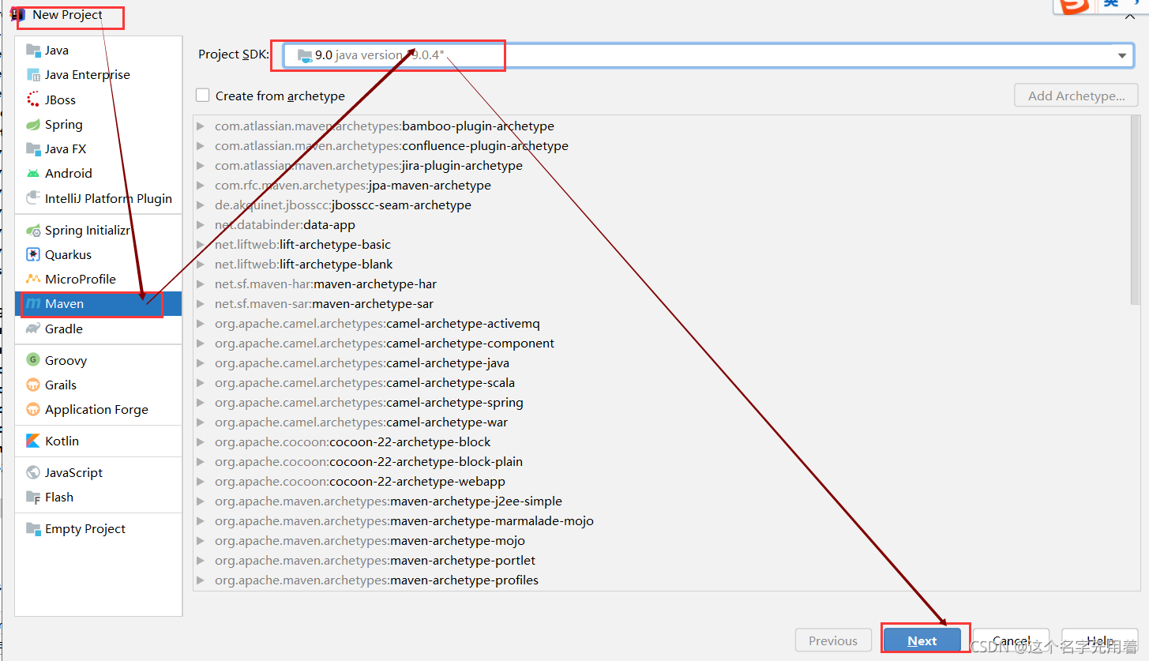
Task: Select the Quarkus icon
Action: pyautogui.click(x=33, y=255)
